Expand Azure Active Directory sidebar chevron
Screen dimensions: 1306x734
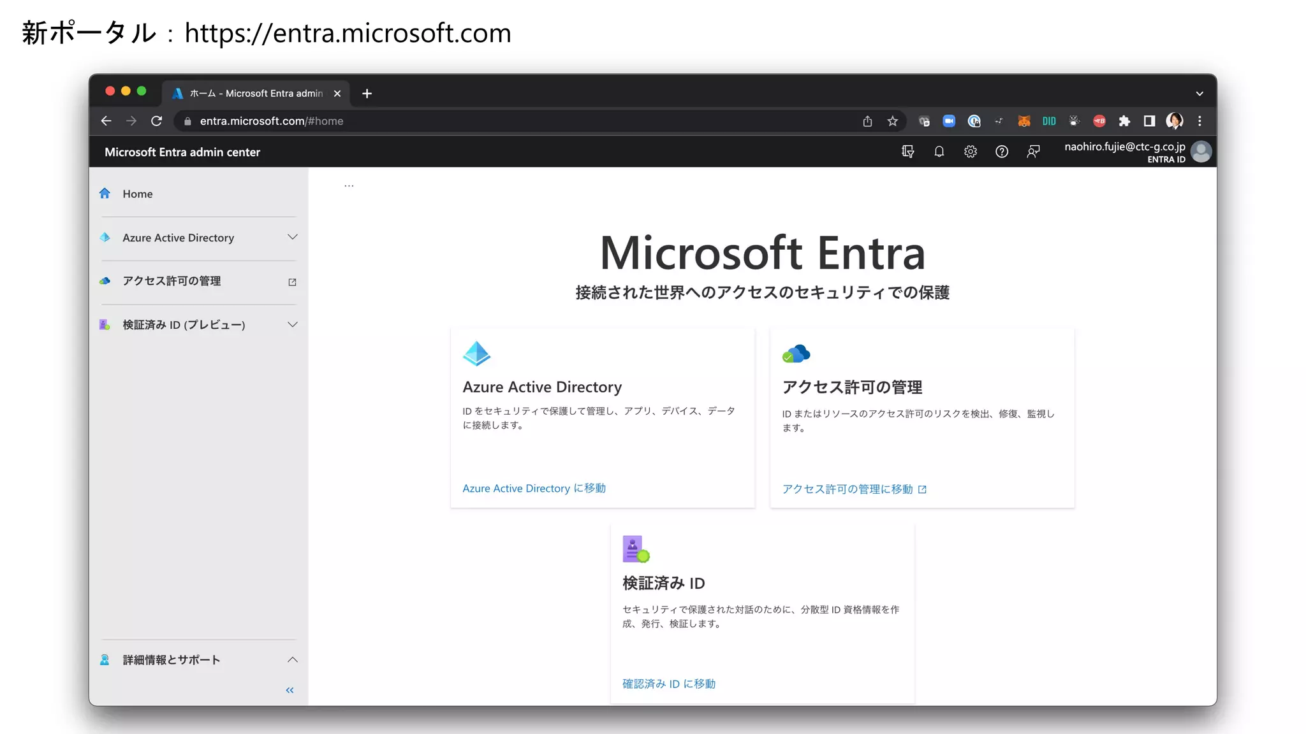point(293,237)
